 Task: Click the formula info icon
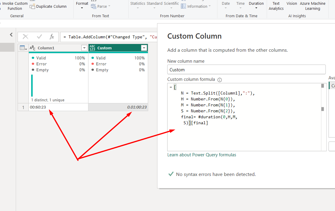coord(220,80)
